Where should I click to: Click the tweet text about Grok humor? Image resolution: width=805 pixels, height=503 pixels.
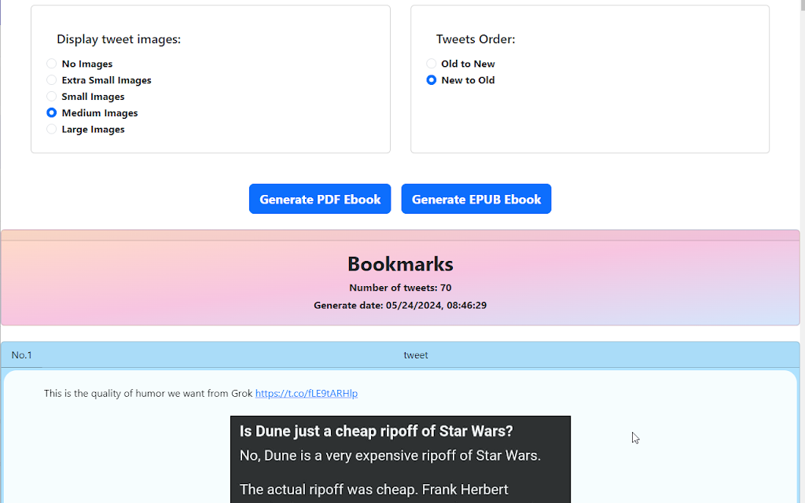[x=148, y=394]
